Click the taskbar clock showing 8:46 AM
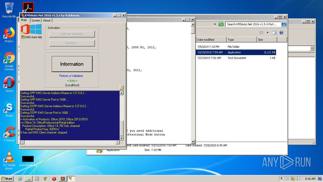 tap(310, 179)
